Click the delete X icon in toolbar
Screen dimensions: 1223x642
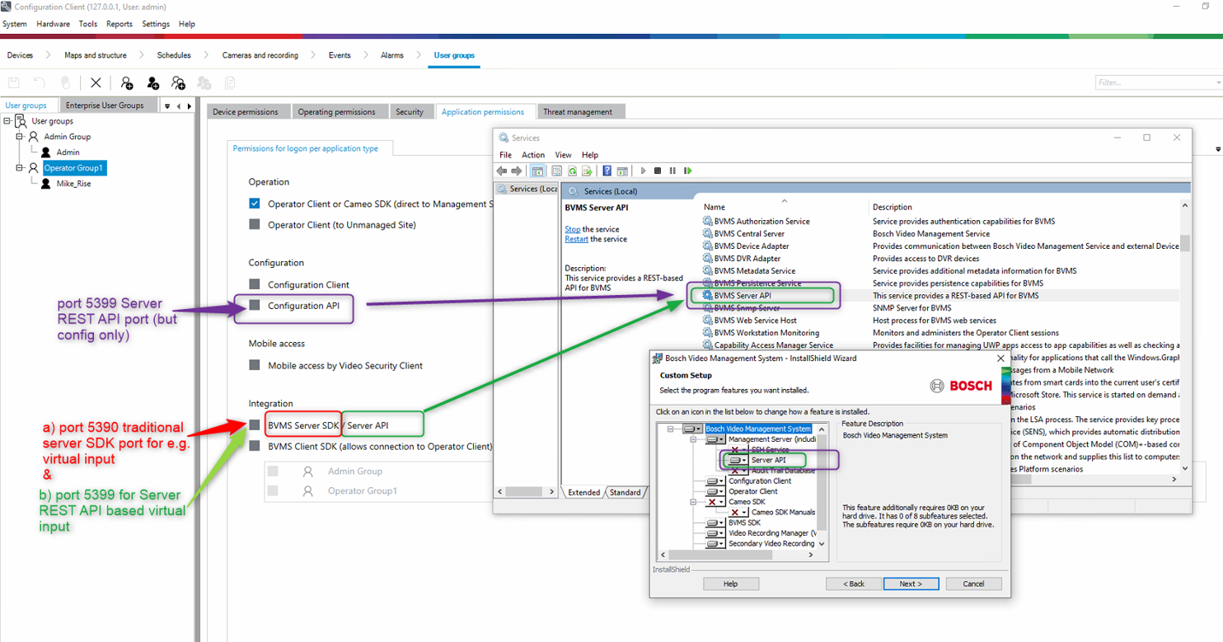pyautogui.click(x=96, y=82)
